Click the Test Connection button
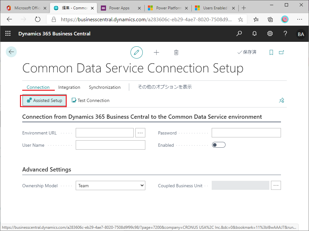Image resolution: width=309 pixels, height=231 pixels. pos(91,100)
